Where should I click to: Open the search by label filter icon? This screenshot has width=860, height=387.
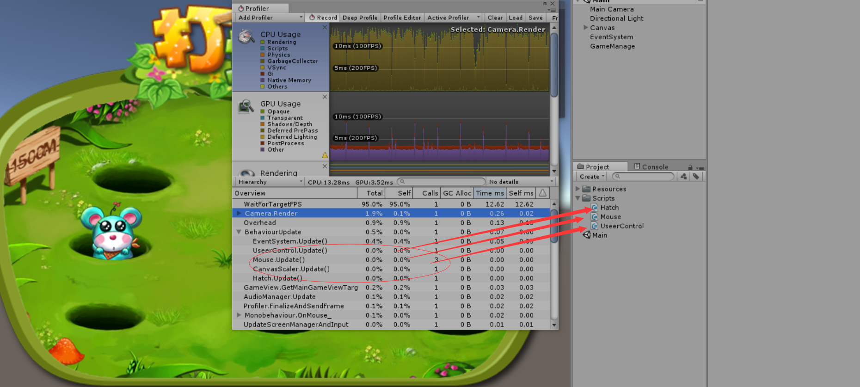(x=696, y=176)
